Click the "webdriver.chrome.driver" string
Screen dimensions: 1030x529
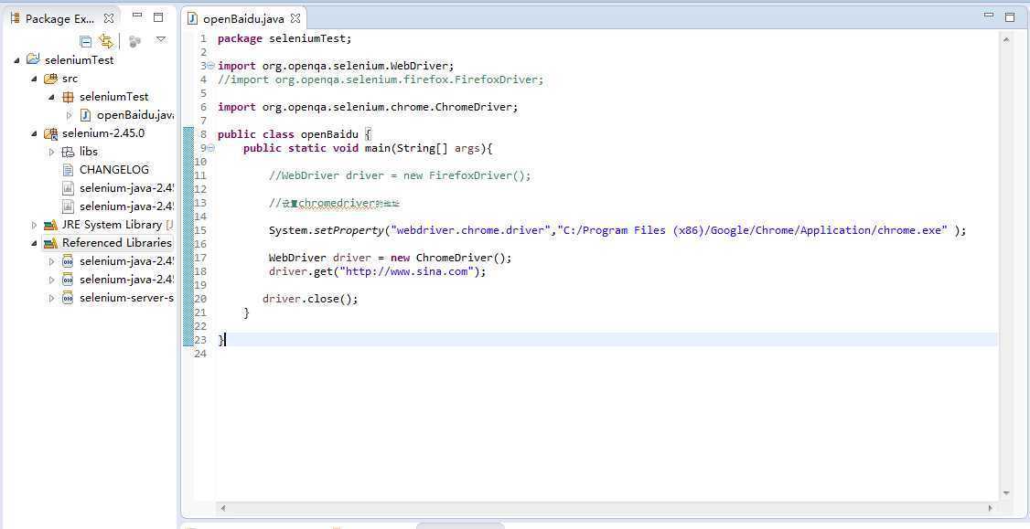click(x=471, y=230)
